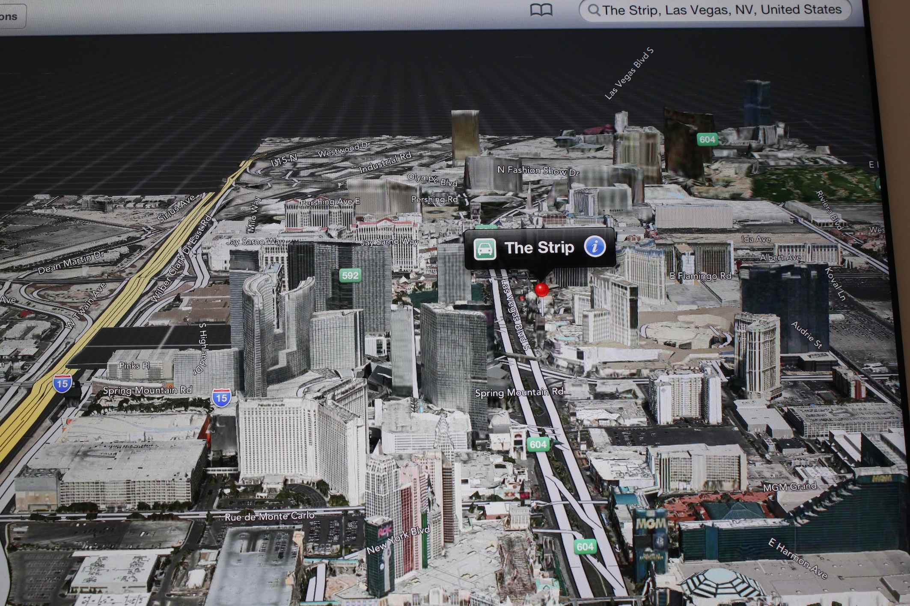Select the N Fashion Show Dr label
Screen dimensions: 910x606
(538, 171)
